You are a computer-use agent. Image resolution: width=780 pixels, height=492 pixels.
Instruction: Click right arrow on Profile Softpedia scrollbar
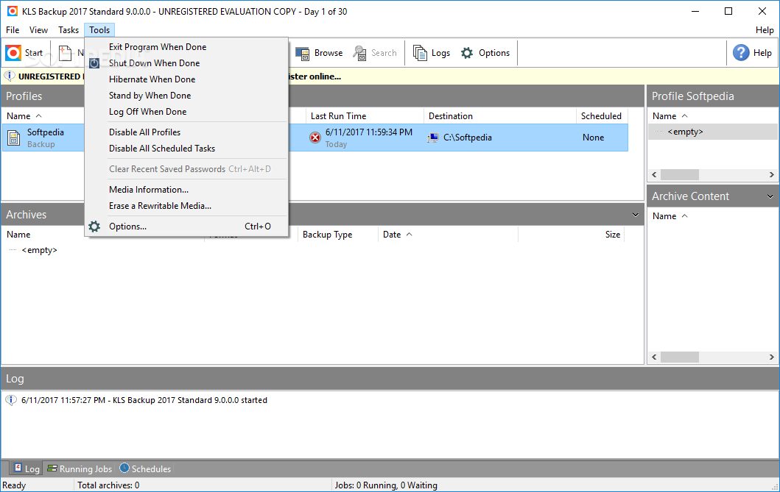coord(772,175)
